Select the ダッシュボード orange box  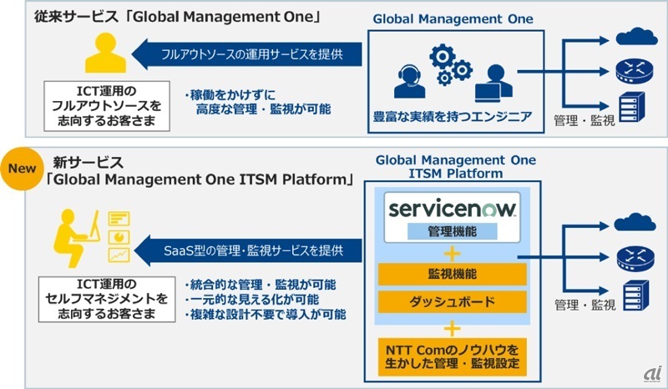pos(452,302)
